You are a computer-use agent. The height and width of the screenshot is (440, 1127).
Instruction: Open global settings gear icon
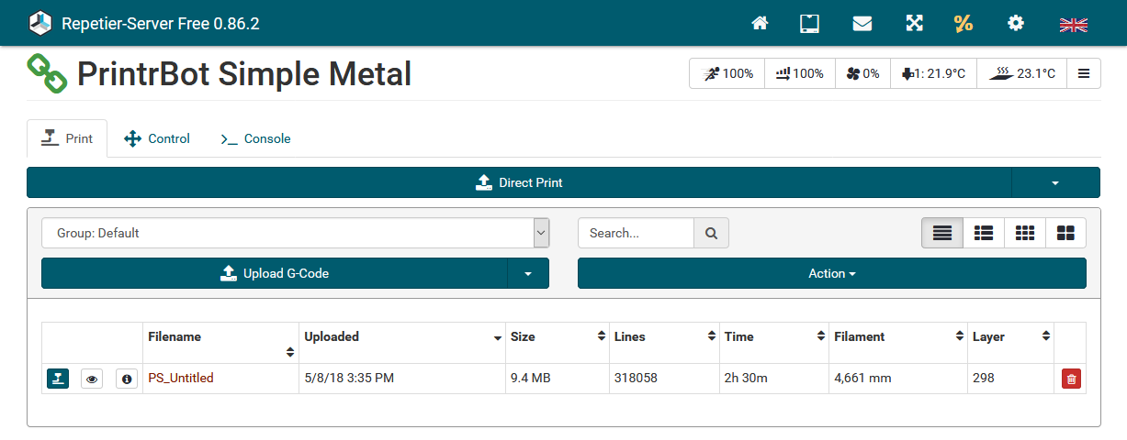(x=1016, y=23)
